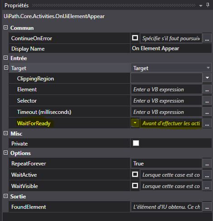
Task: Click the Selector VB expression field
Action: (x=166, y=101)
